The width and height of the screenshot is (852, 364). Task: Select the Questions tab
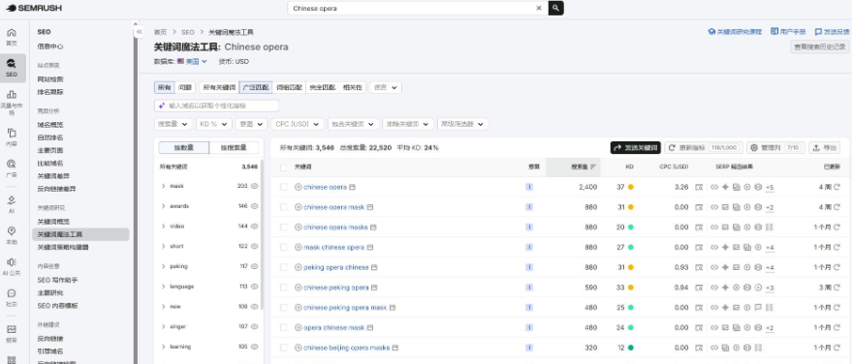[185, 87]
